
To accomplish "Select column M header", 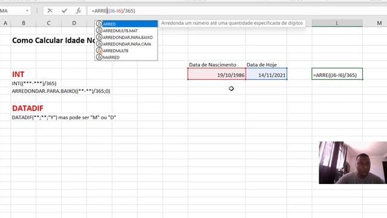I will 379,23.
